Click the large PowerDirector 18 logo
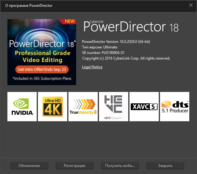Screen dimensions: 197x174 click(131, 27)
